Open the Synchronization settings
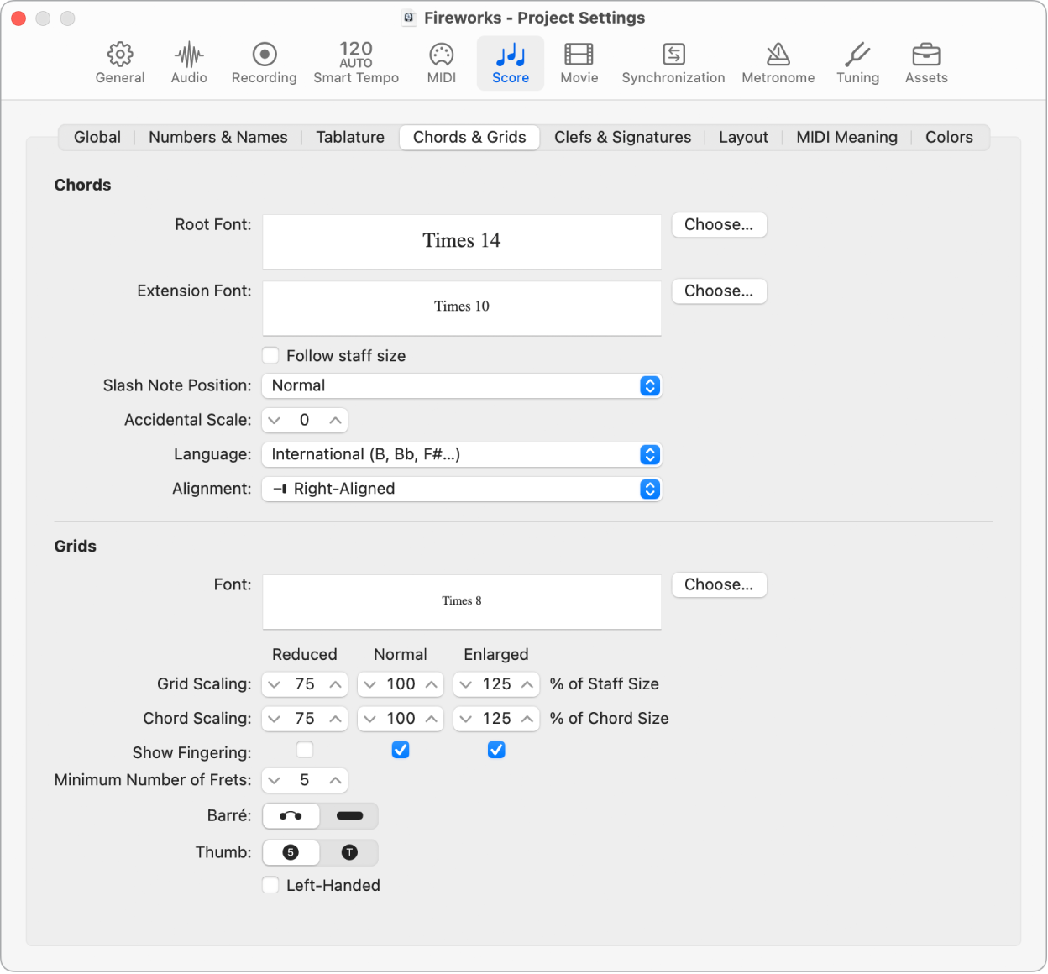 point(673,63)
